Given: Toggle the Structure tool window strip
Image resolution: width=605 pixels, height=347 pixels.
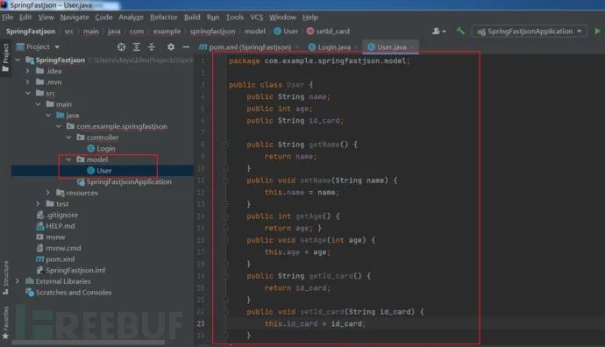Looking at the screenshot, I should pos(5,278).
